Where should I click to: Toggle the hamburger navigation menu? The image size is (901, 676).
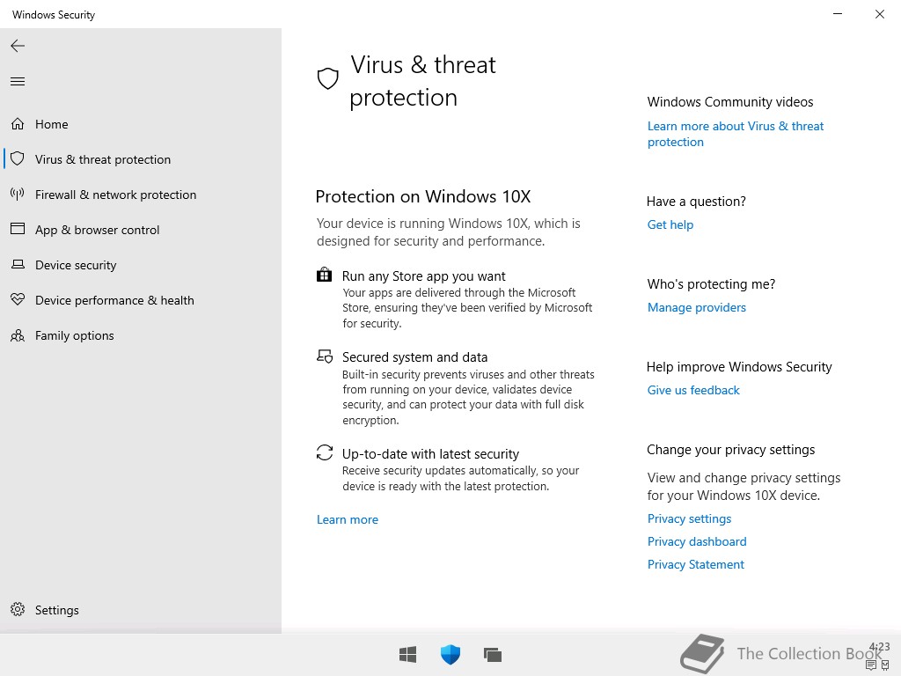18,82
